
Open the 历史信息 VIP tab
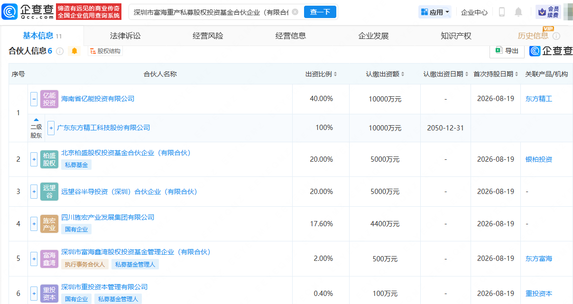[x=533, y=36]
